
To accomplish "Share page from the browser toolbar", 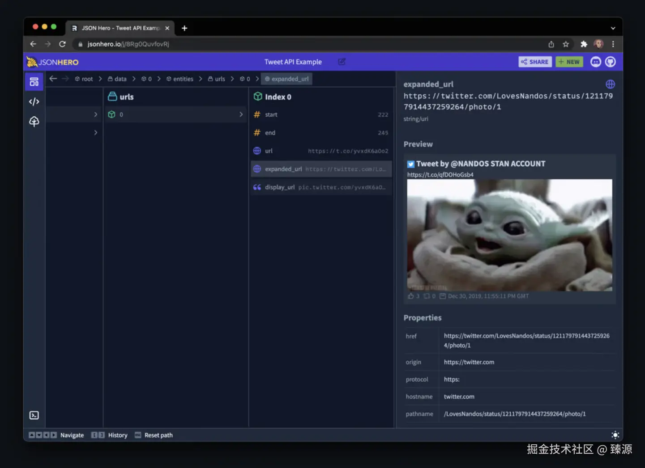I will click(551, 44).
